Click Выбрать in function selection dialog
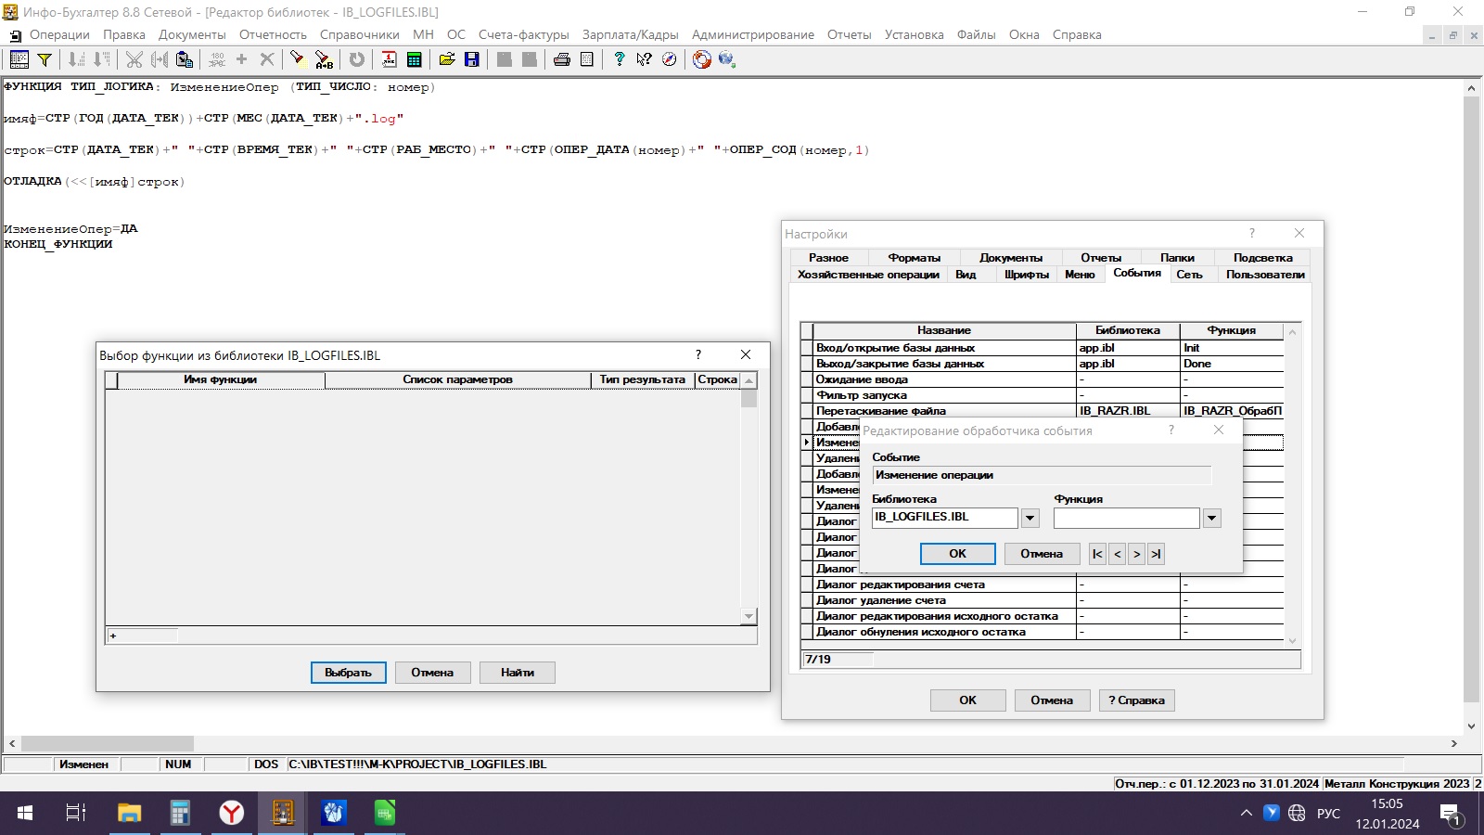This screenshot has height=835, width=1484. pyautogui.click(x=348, y=673)
